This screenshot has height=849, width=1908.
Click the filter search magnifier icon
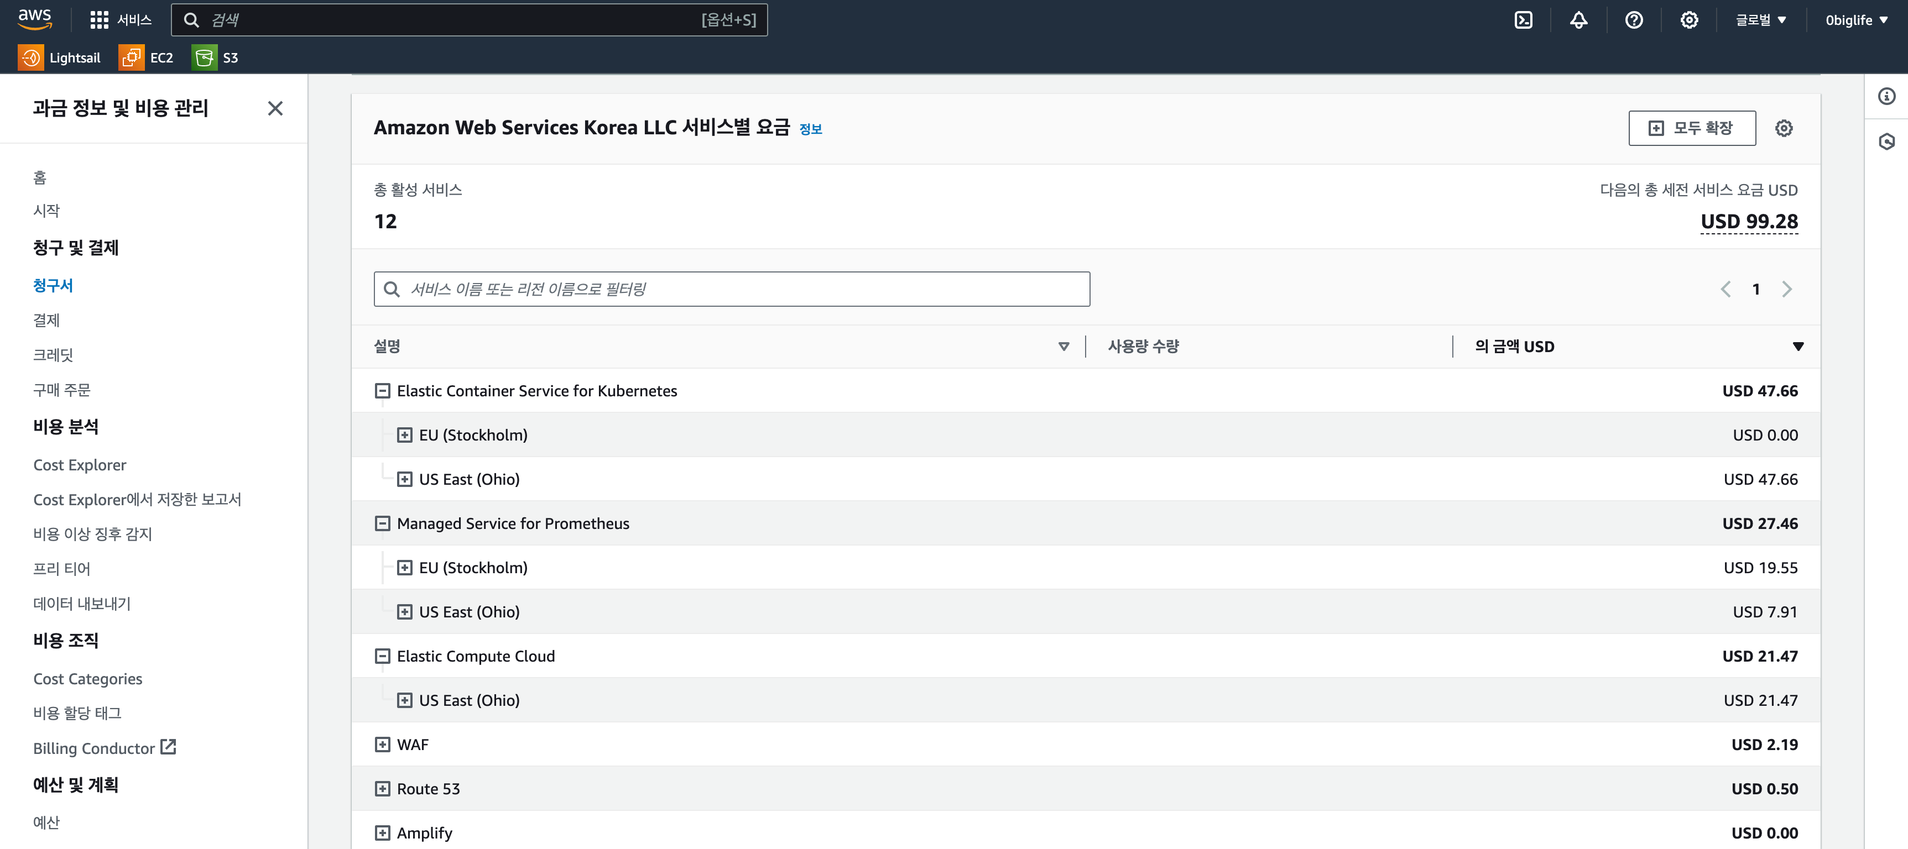coord(392,290)
